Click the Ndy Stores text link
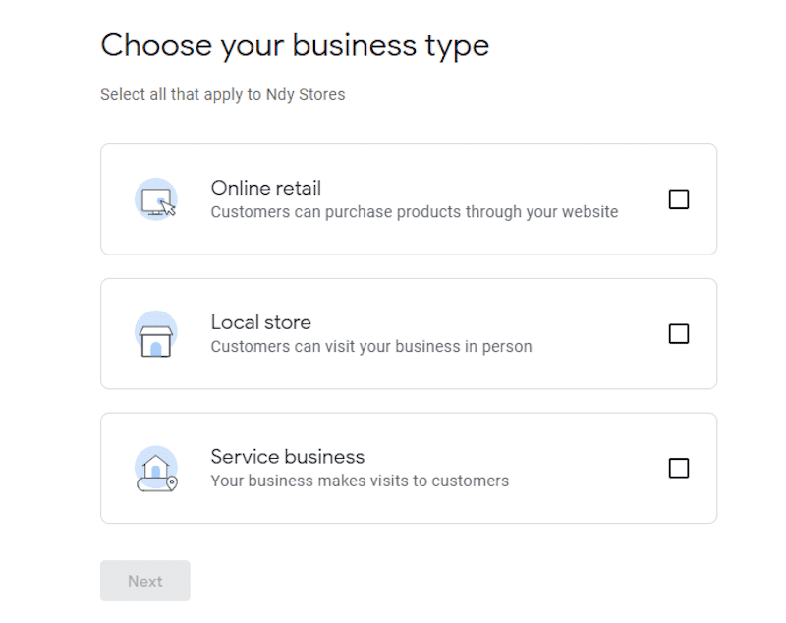Screen dimensions: 786x623 coord(308,95)
